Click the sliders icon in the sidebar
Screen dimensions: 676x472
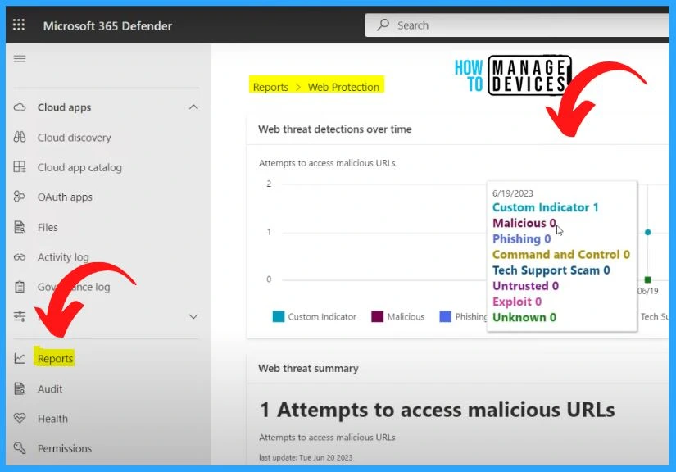(x=20, y=316)
